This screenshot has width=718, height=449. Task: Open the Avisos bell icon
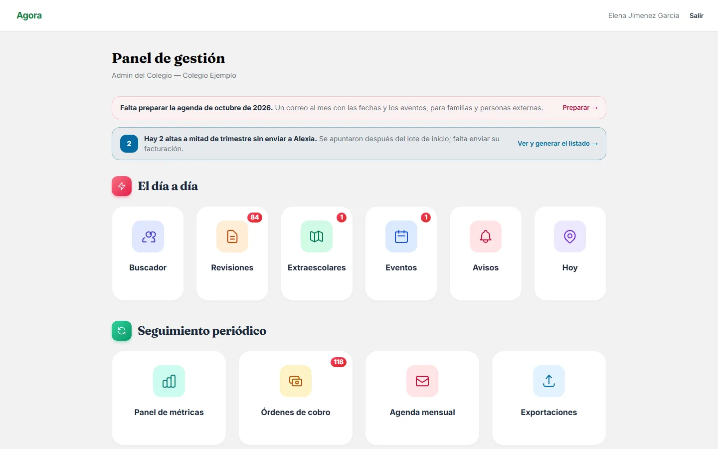pyautogui.click(x=486, y=236)
